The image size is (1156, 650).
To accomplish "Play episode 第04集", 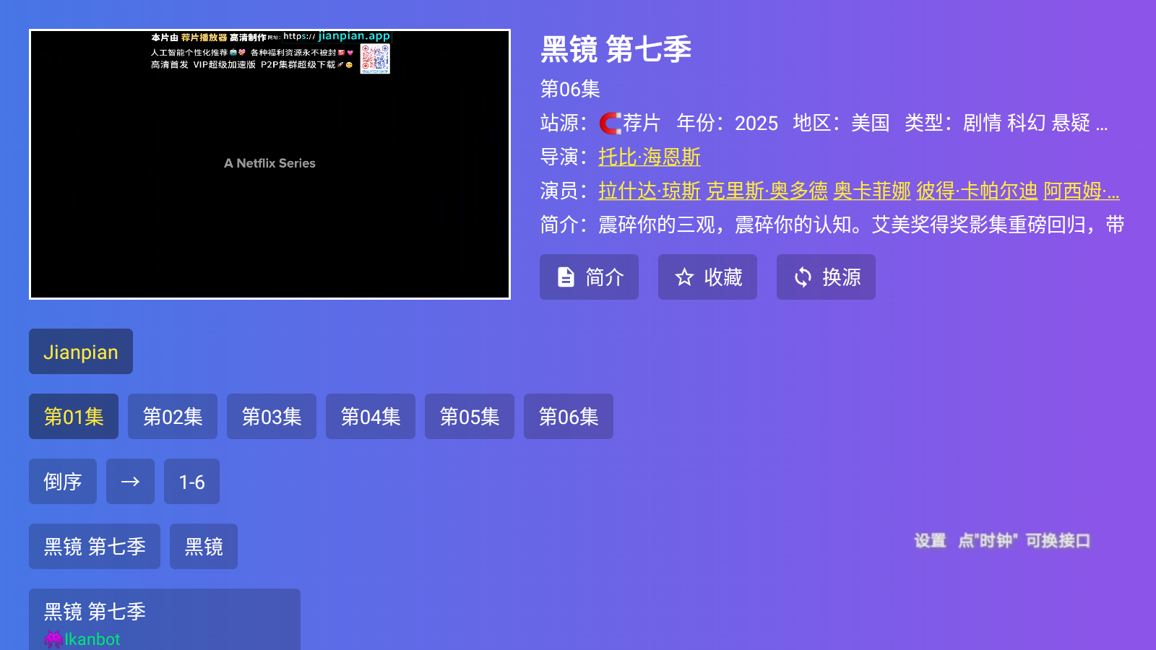I will tap(371, 417).
